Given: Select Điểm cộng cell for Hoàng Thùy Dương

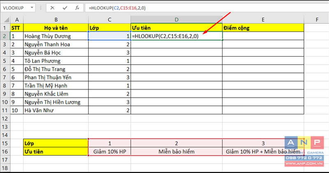Looking at the screenshot, I should coord(263,36).
